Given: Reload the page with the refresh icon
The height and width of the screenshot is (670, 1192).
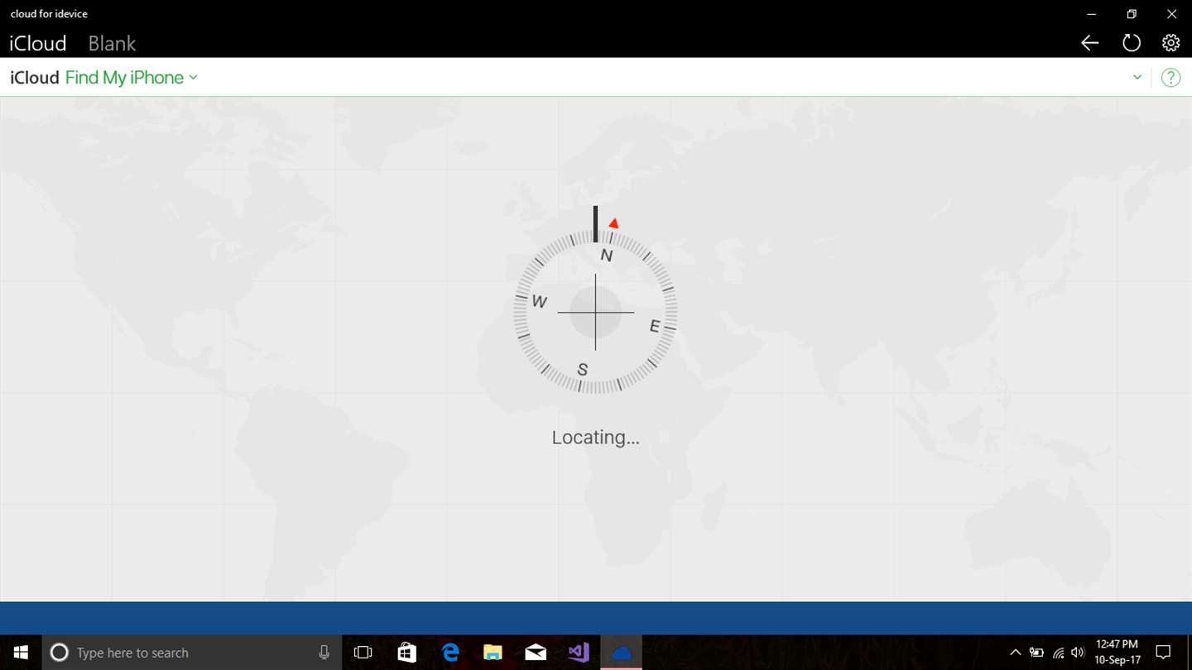Looking at the screenshot, I should (1131, 43).
